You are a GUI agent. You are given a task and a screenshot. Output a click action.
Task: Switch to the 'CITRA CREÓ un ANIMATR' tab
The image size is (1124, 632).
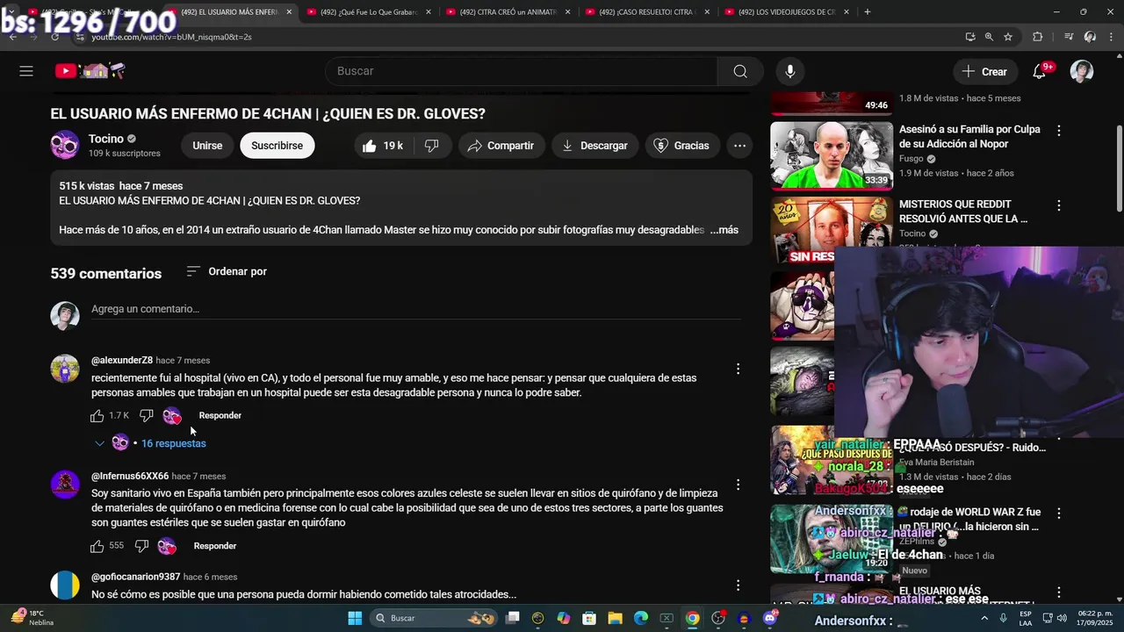pyautogui.click(x=507, y=12)
